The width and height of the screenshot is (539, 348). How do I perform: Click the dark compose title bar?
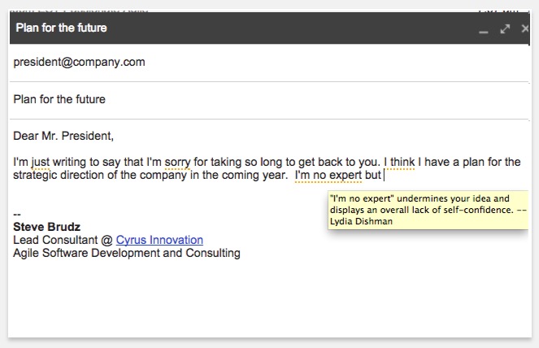tap(244, 28)
